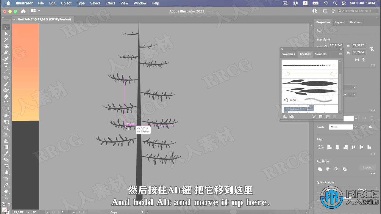Edit the W width field value
This screenshot has height=214, width=381.
[x=359, y=45]
